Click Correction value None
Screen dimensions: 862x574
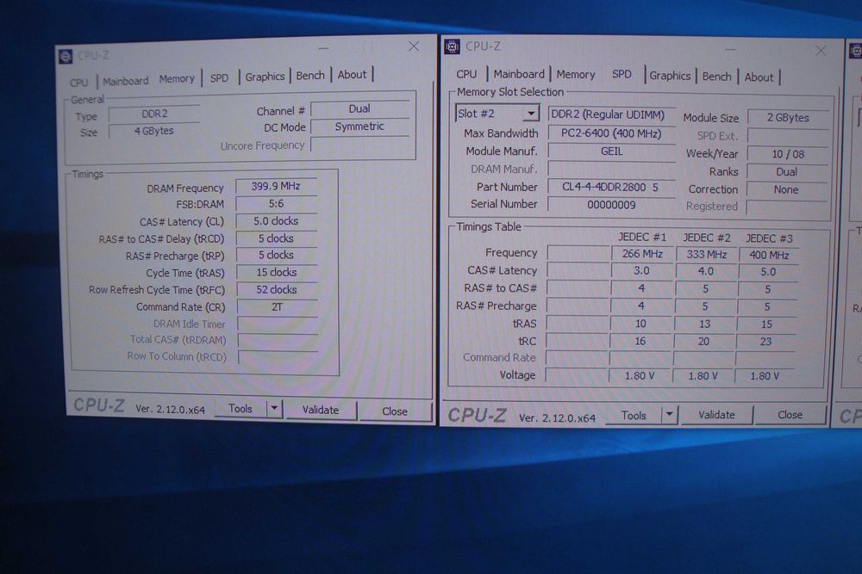pos(786,190)
